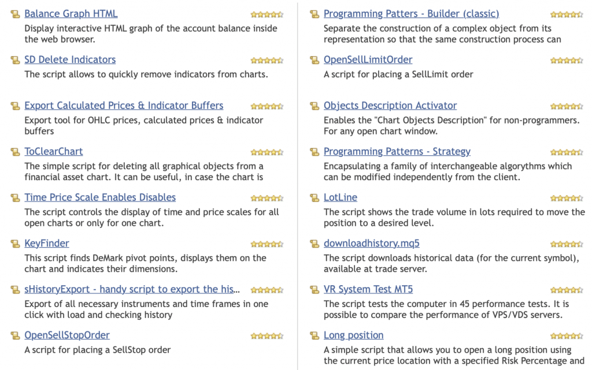592x370 pixels.
Task: Click script icon next to LotLine
Action: (314, 198)
